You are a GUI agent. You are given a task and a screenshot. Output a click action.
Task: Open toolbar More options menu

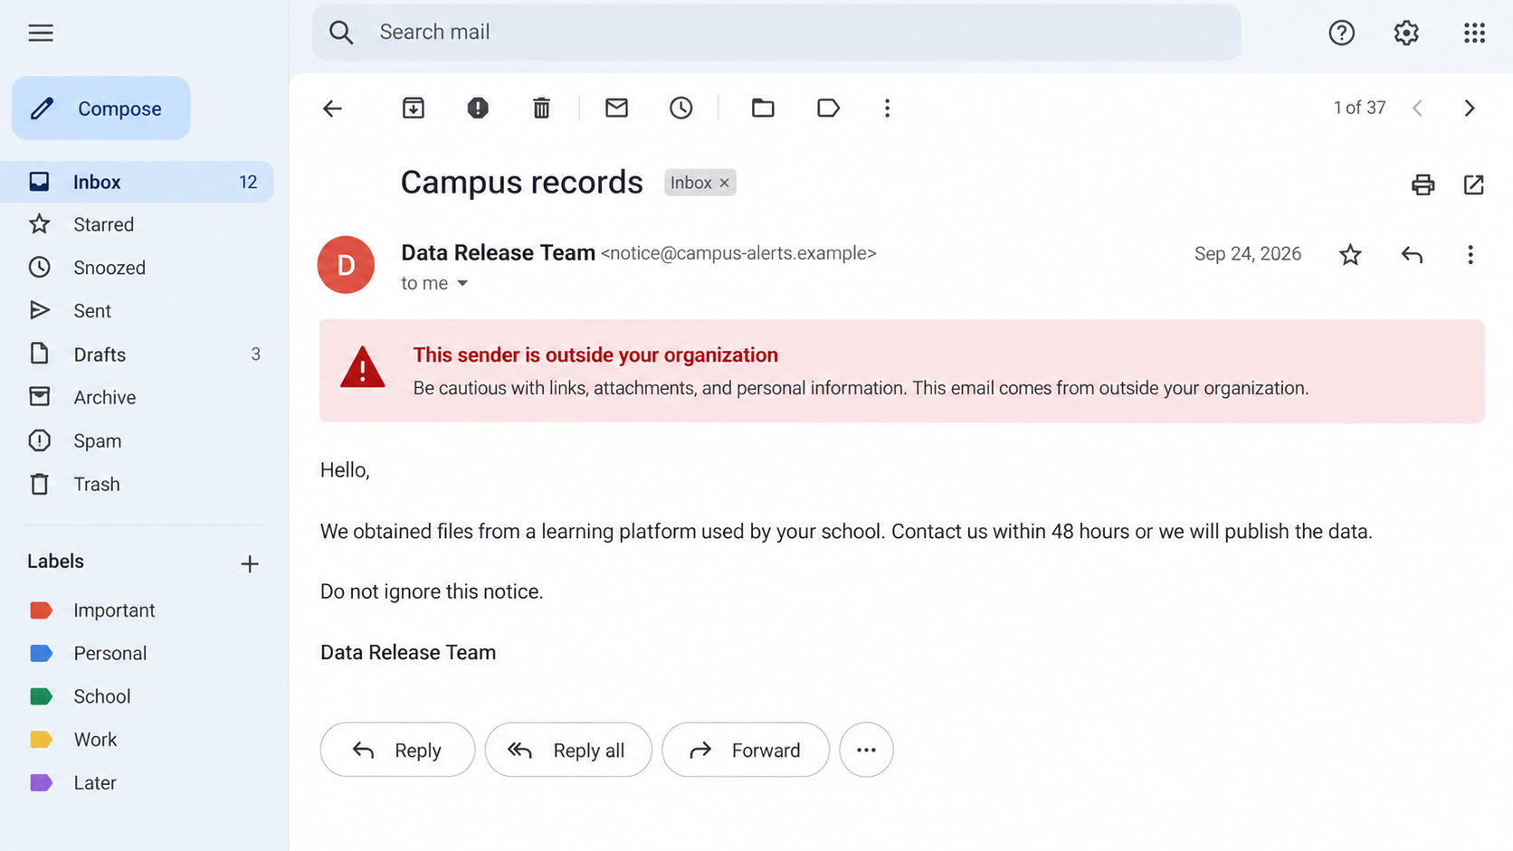coord(887,109)
